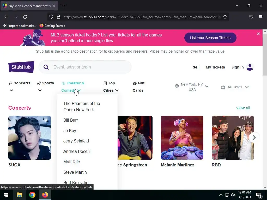Viewport: 267px width, 200px height.
Task: Pick Steve Martin from the list
Action: 75,172
